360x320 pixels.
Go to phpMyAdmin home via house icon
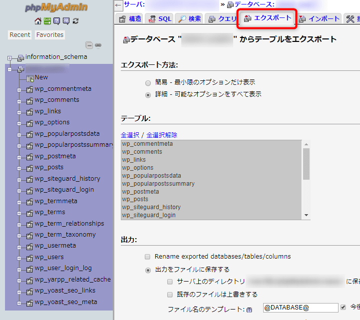pos(38,21)
